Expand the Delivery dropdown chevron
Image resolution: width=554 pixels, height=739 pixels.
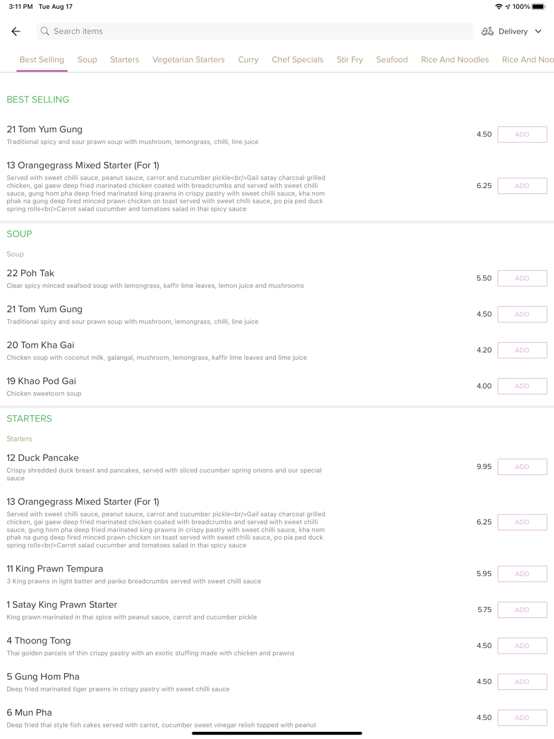pyautogui.click(x=538, y=32)
